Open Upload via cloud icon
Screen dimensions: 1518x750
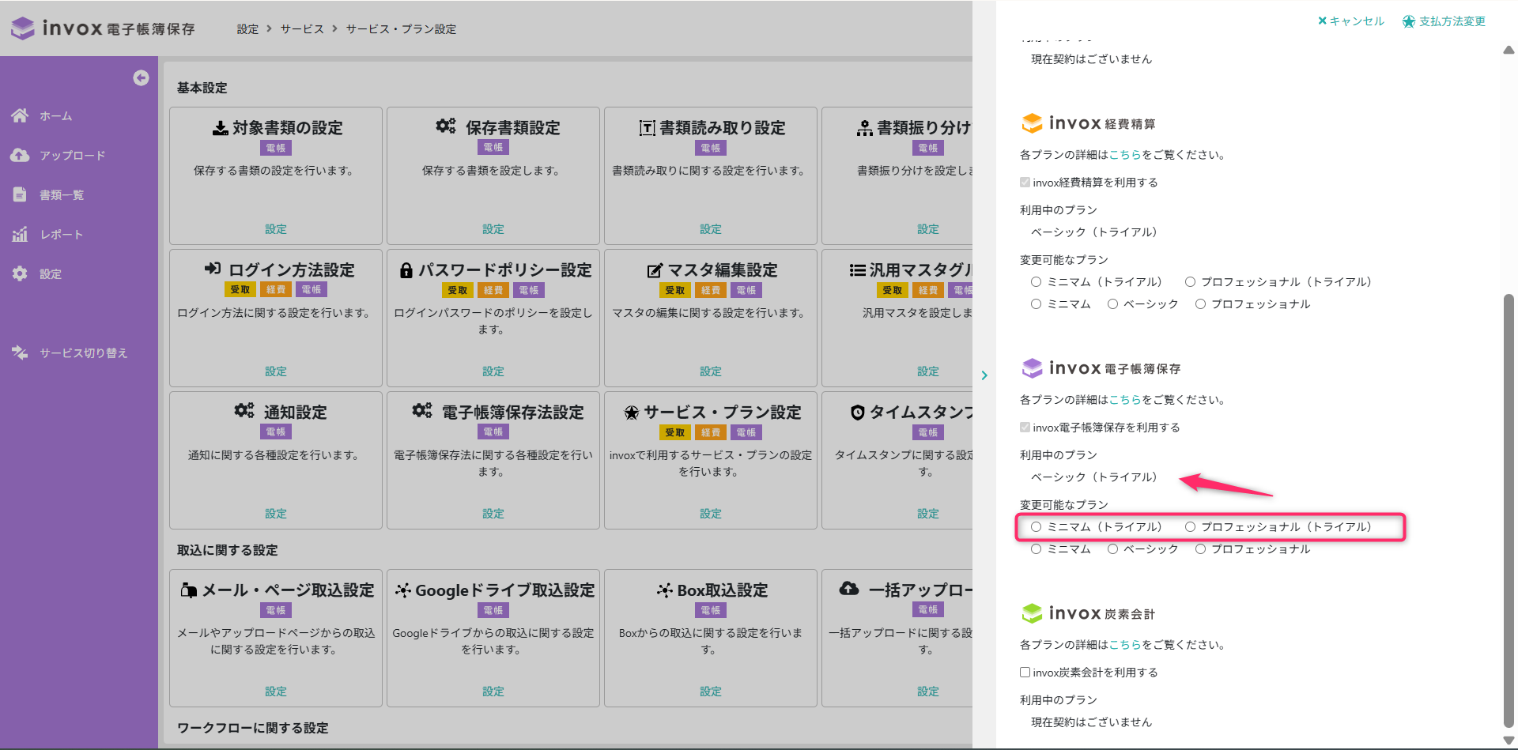coord(20,155)
